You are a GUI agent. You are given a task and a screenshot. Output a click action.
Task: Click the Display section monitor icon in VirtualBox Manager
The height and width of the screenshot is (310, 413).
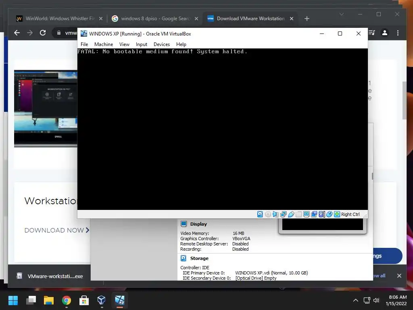point(184,224)
